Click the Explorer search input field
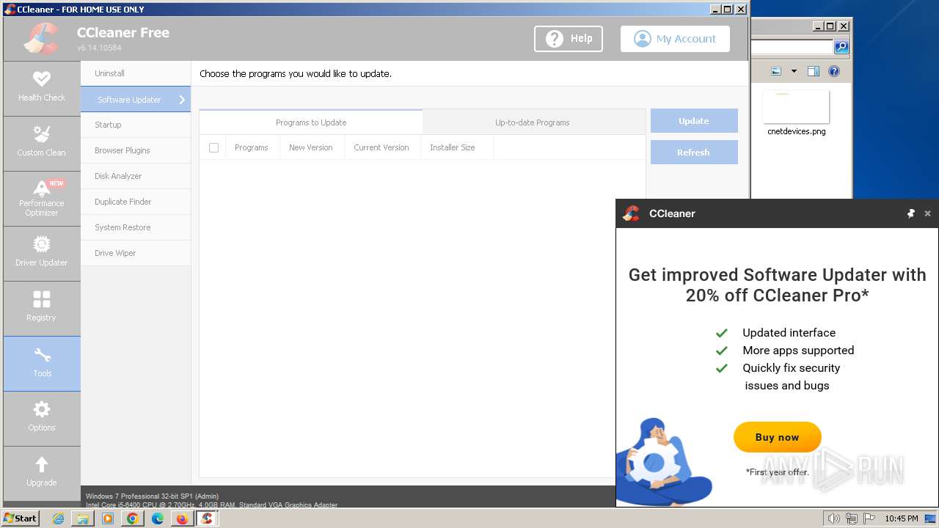This screenshot has height=528, width=939. pyautogui.click(x=792, y=47)
